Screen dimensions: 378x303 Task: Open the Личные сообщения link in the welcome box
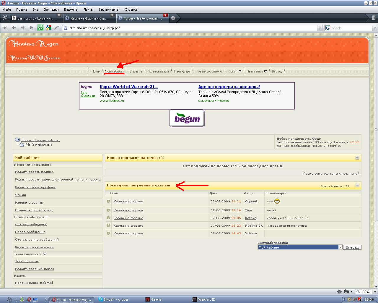click(293, 146)
